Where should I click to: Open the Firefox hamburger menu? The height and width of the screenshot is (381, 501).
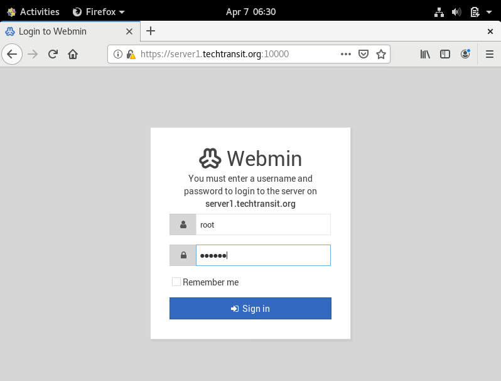[x=490, y=54]
